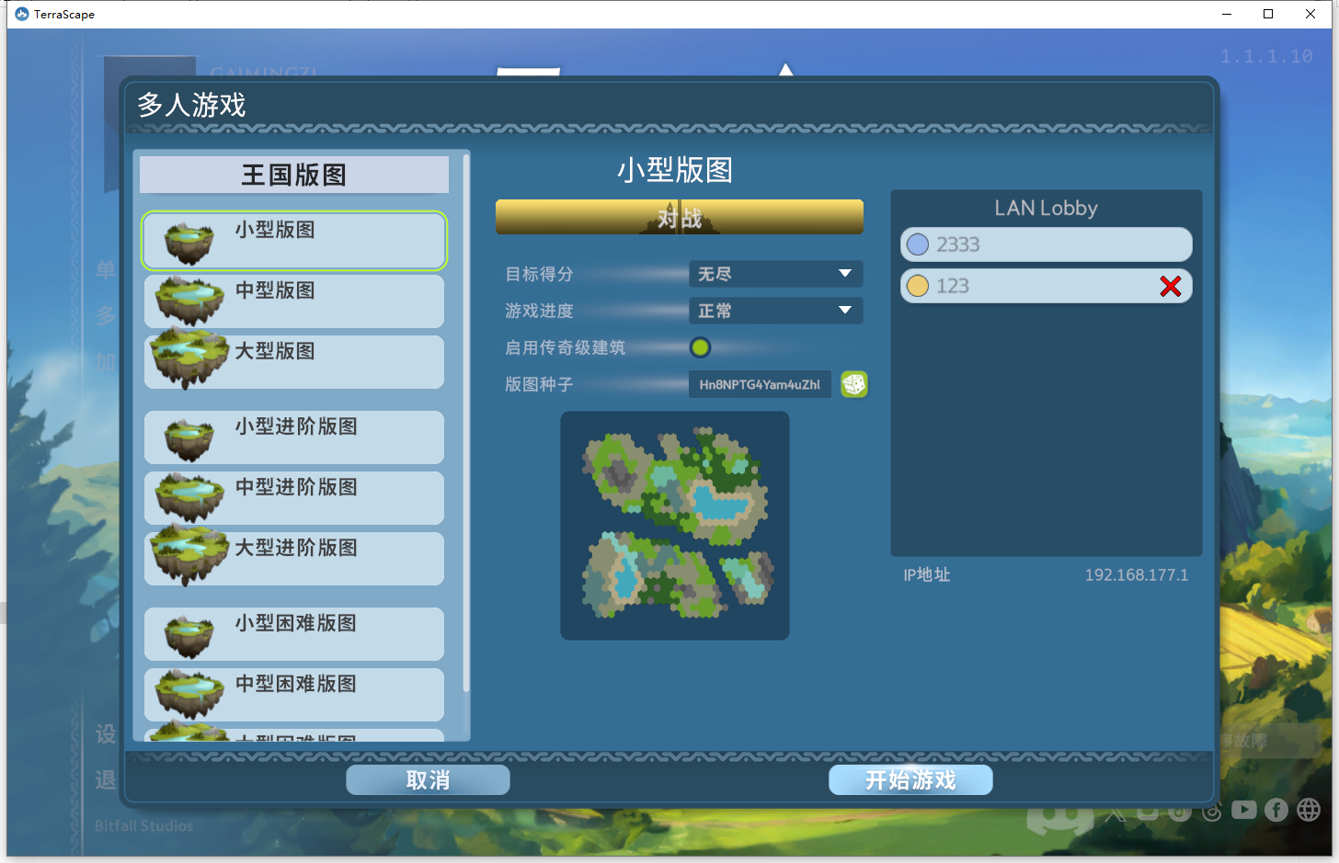The image size is (1339, 863).
Task: Open the YouTube social link icon
Action: (1243, 810)
